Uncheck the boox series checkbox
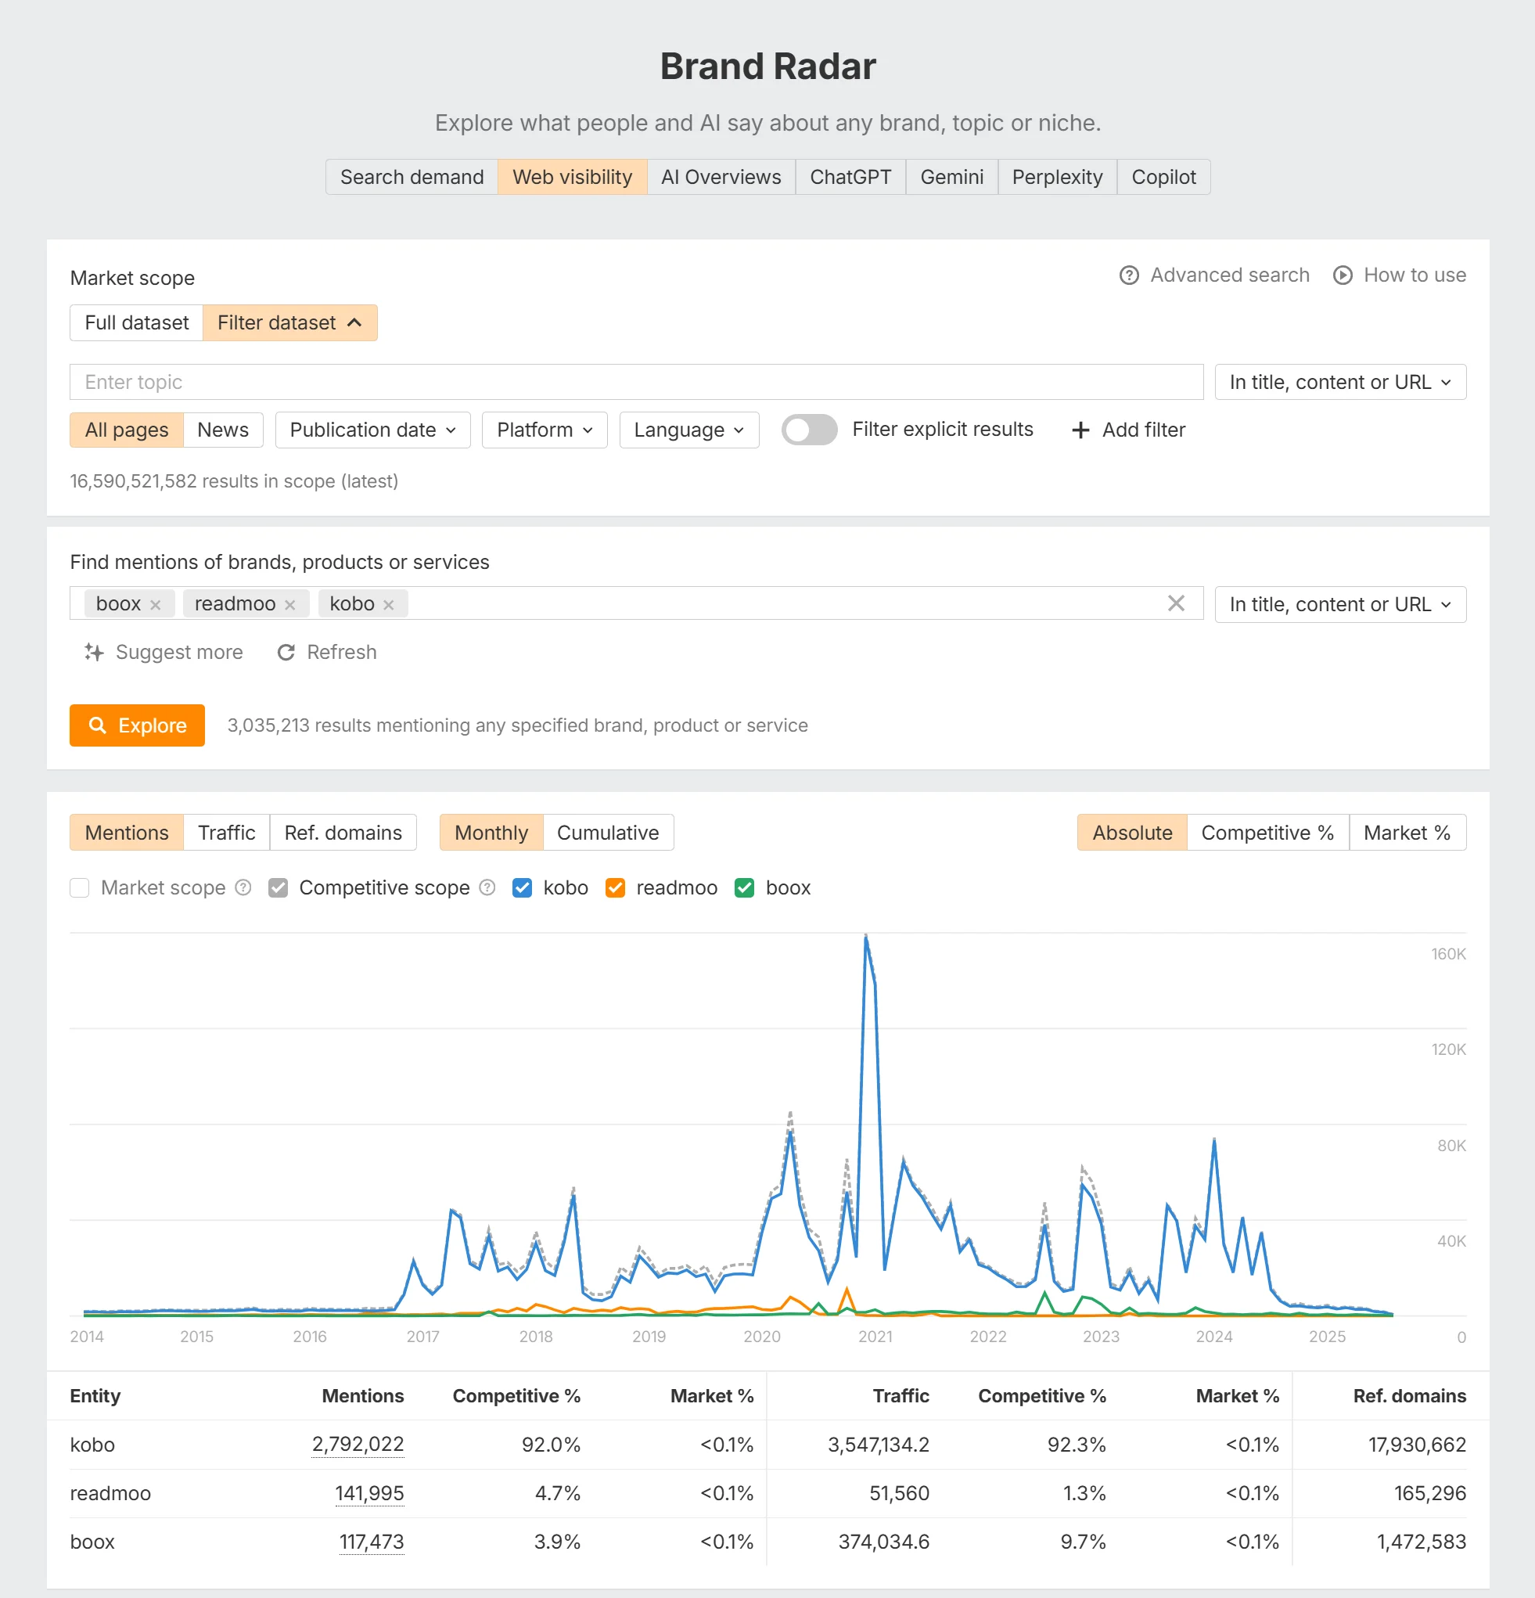 point(744,888)
